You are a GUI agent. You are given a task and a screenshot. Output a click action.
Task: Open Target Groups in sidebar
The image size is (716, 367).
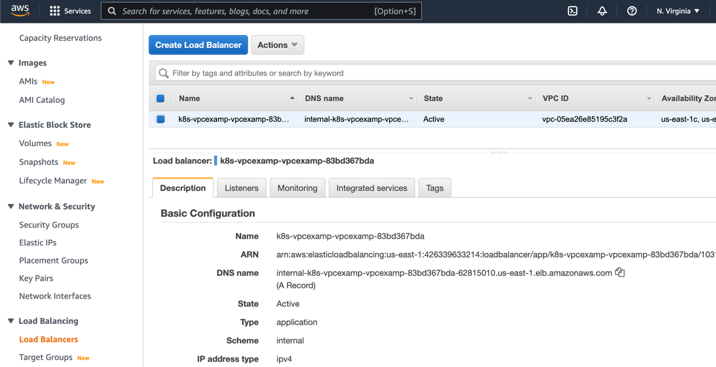coord(46,358)
